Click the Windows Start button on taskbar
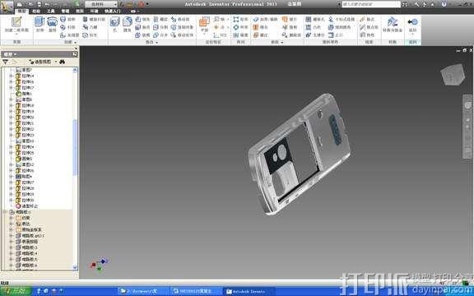The image size is (474, 296). tap(16, 291)
